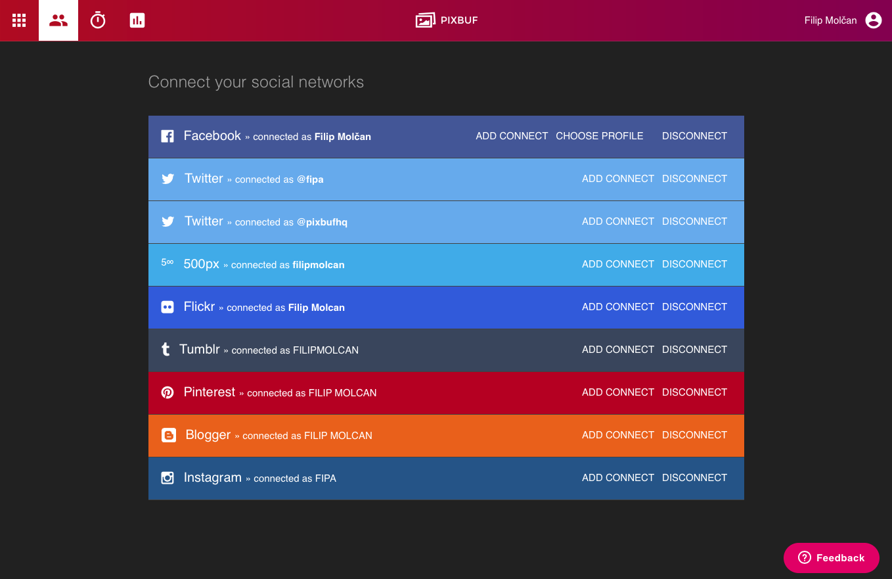Open the user account avatar icon
The height and width of the screenshot is (579, 892).
click(874, 20)
